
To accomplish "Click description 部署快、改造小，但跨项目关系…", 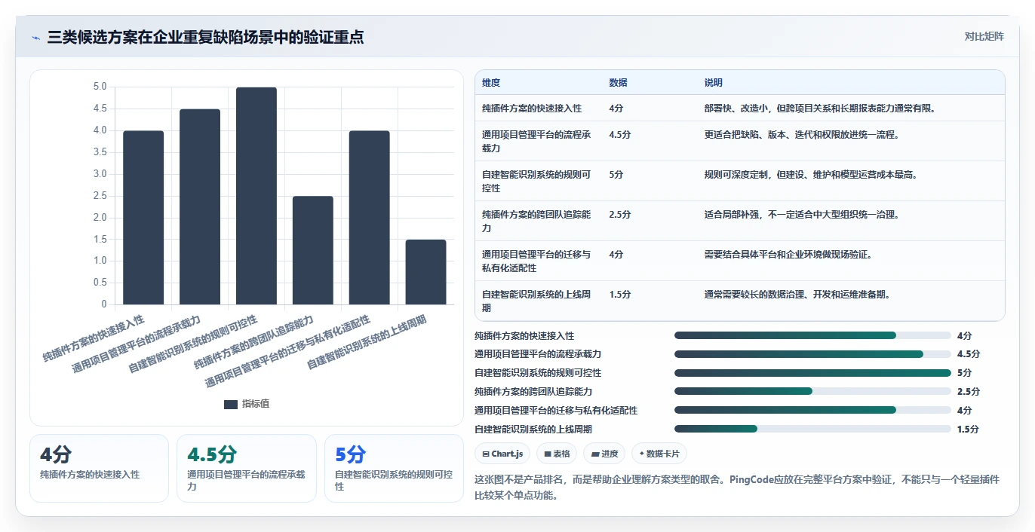I will [820, 109].
